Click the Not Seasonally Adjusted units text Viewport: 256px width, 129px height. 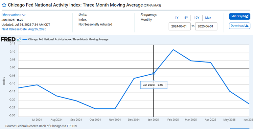pyautogui.click(x=95, y=25)
